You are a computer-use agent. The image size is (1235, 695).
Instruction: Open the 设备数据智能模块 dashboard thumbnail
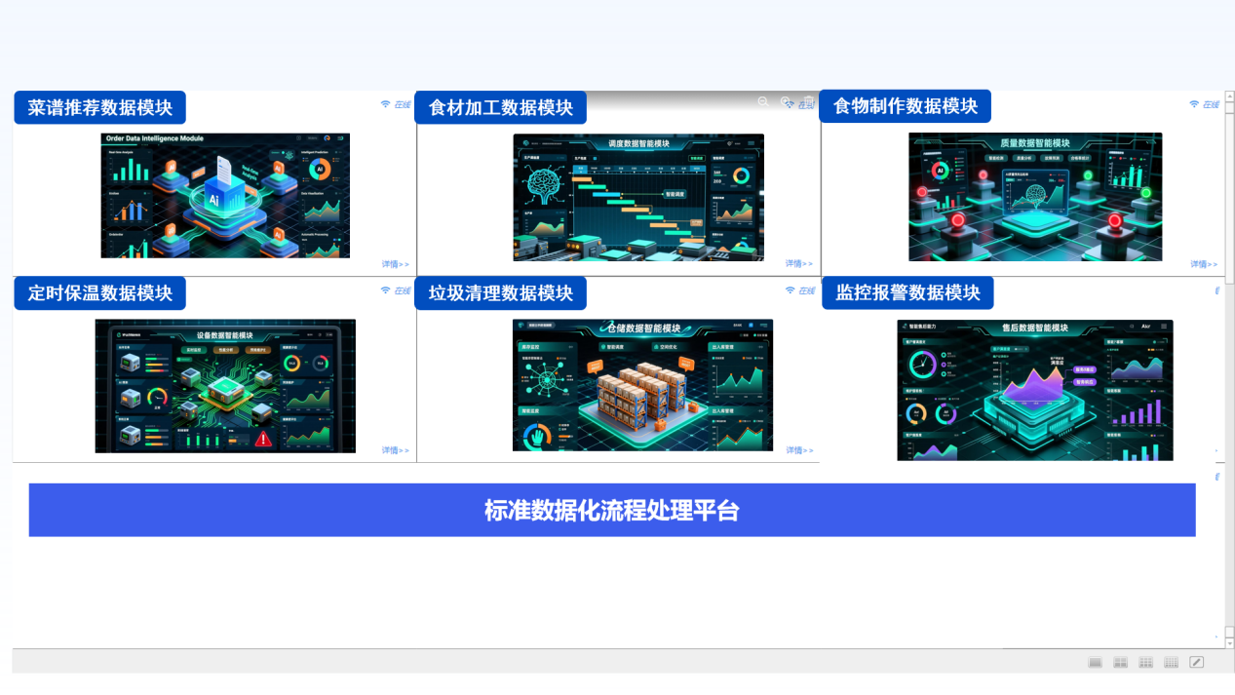(225, 386)
